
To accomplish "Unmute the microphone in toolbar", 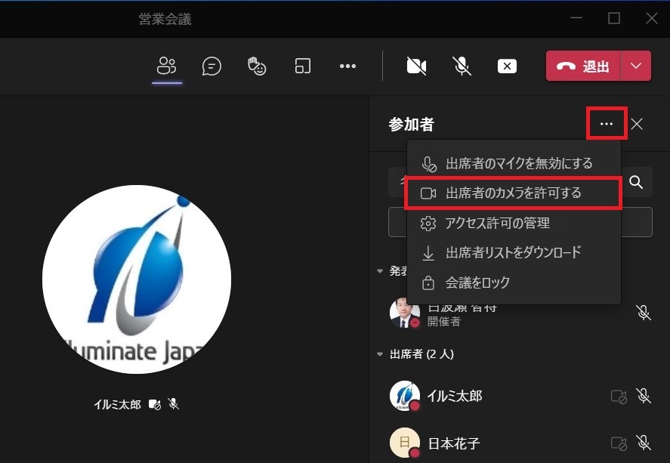I will pos(462,66).
